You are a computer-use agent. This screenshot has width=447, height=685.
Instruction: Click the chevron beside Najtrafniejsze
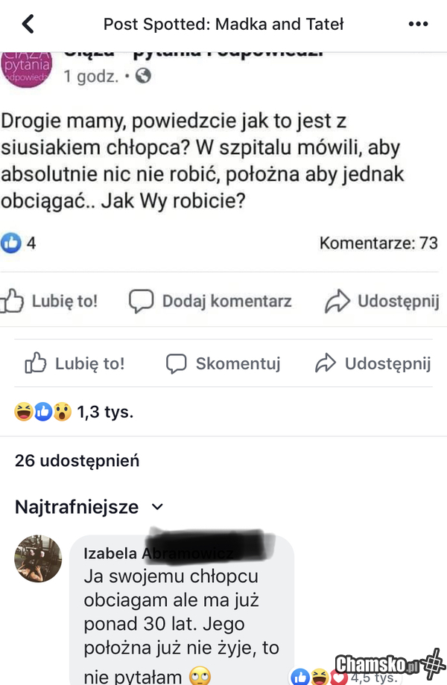click(x=157, y=507)
